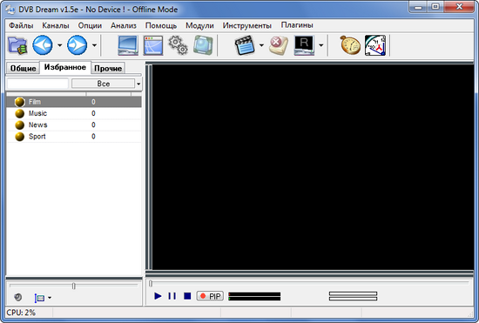Open the Плагины menu
The height and width of the screenshot is (323, 479).
(297, 25)
